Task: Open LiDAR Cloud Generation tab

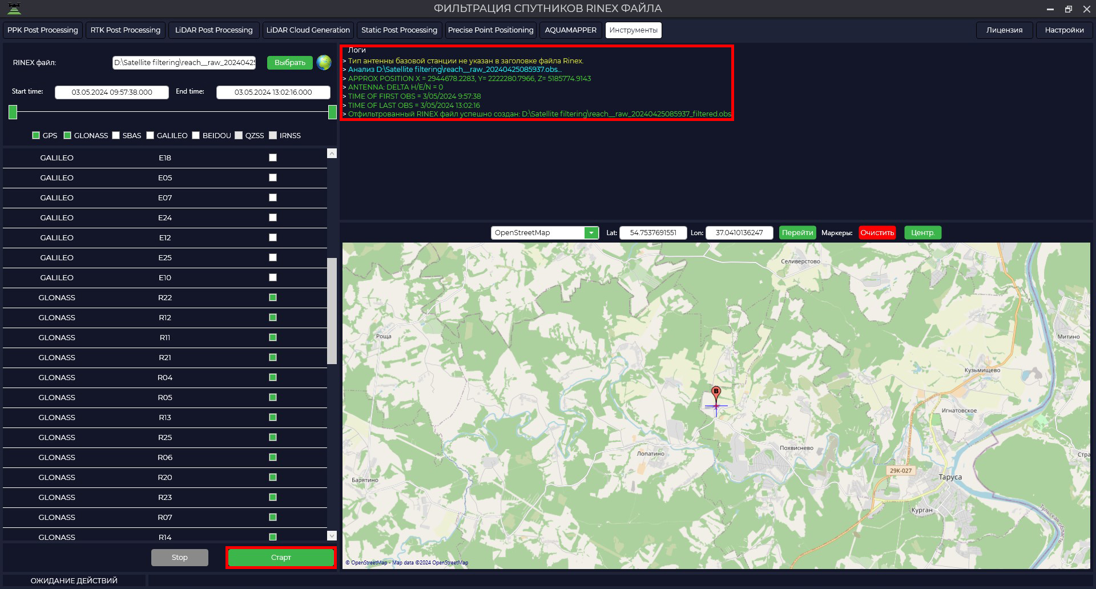Action: pyautogui.click(x=308, y=30)
